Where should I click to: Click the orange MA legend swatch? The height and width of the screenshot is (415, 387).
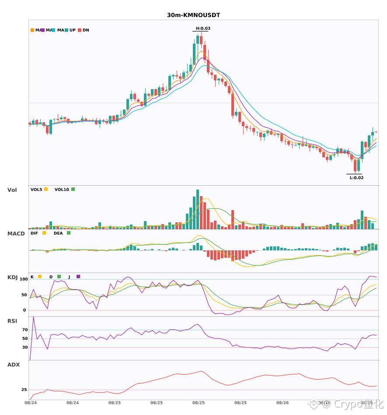pos(32,30)
